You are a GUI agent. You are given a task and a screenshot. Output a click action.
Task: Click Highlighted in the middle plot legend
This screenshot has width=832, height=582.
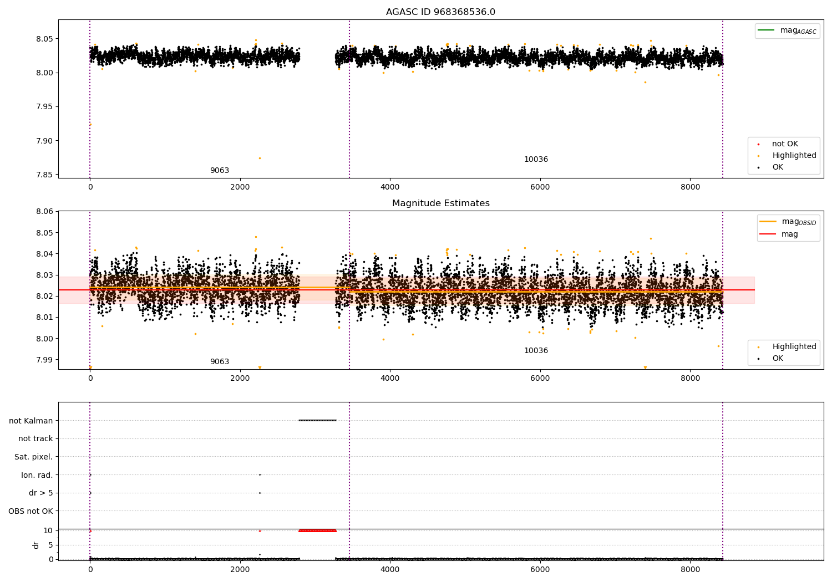coord(794,347)
